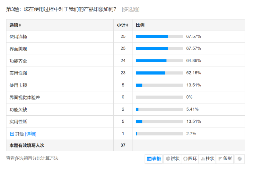Switch to the 饼状 pie chart view

coord(172,159)
